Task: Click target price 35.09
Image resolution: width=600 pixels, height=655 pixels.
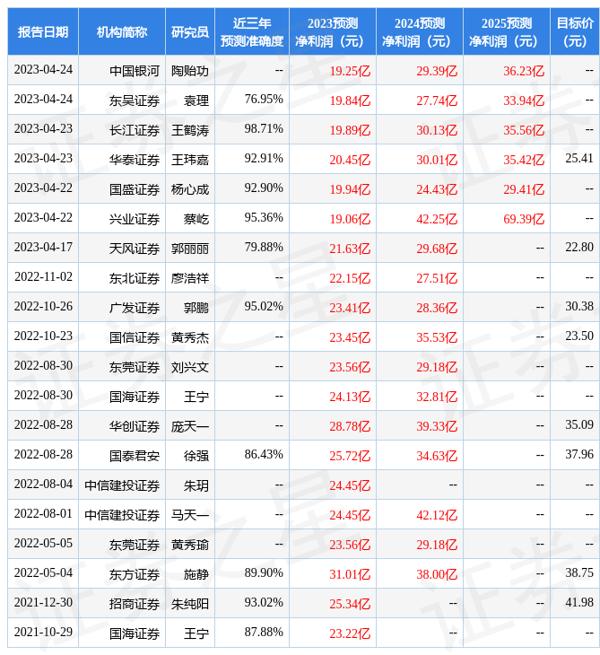Action: [579, 425]
